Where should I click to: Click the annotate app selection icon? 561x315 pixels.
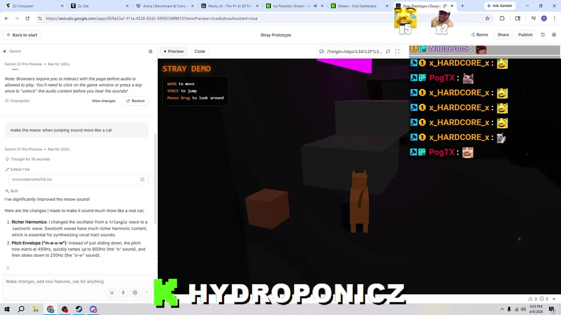pos(112,293)
